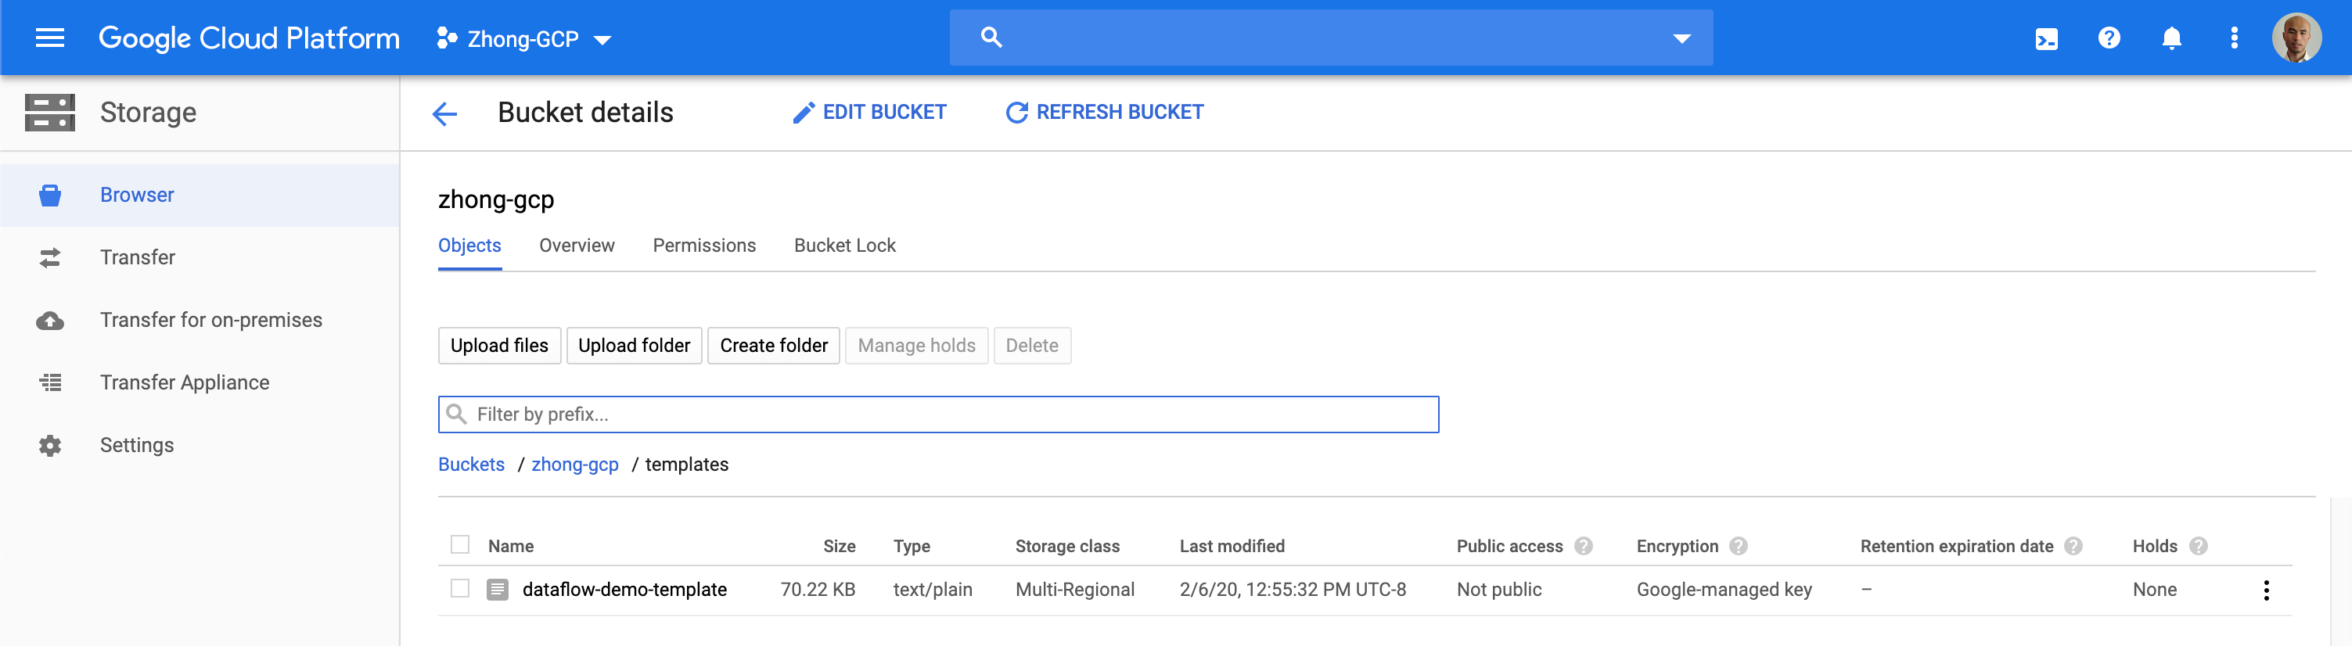2352x646 pixels.
Task: Switch to the Bucket Lock tab
Action: pyautogui.click(x=844, y=246)
